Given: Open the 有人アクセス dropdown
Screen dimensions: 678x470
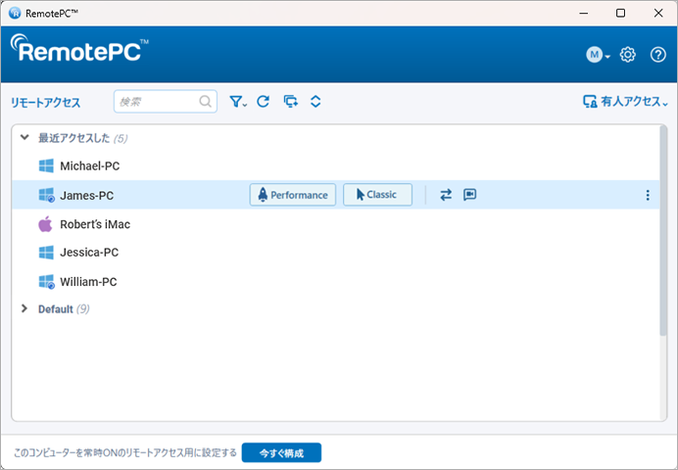Looking at the screenshot, I should (x=625, y=102).
